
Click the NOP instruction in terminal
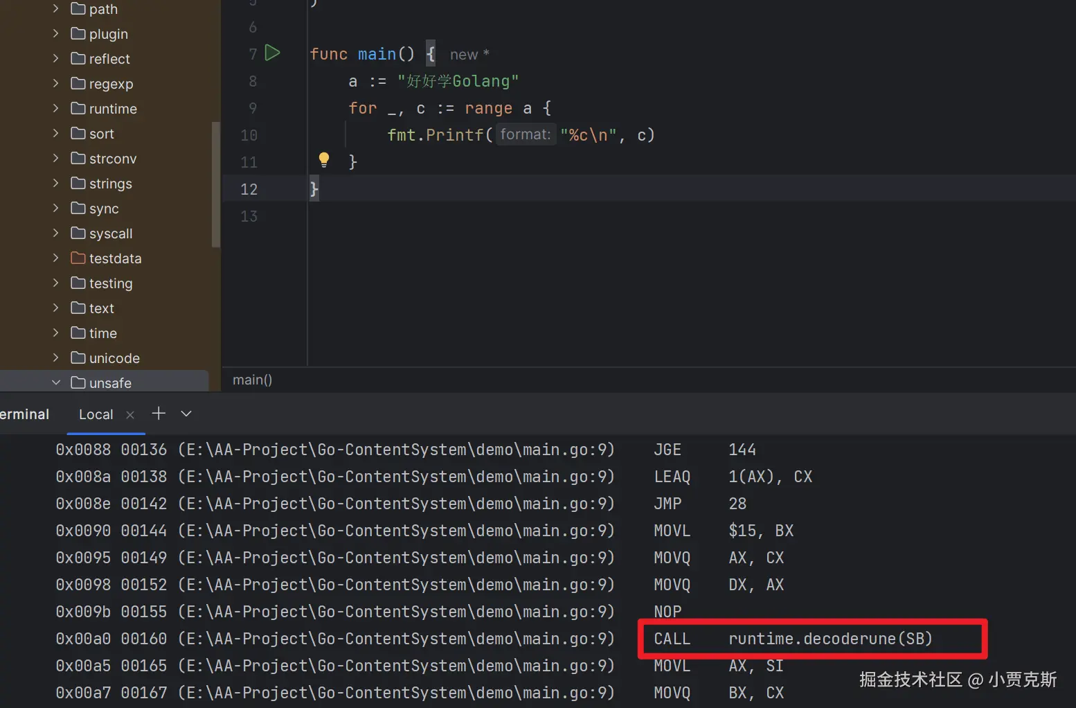667,612
